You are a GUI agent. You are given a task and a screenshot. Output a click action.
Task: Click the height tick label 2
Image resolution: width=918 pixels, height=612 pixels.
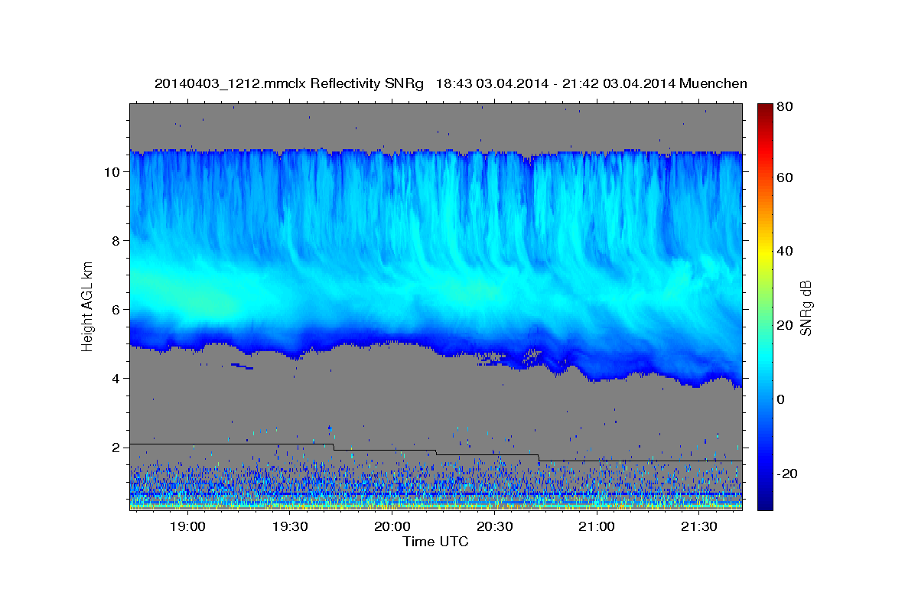[x=116, y=448]
